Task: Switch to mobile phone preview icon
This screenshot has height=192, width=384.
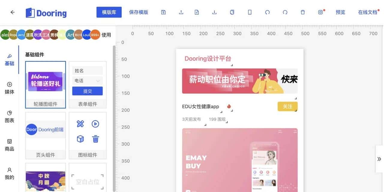Action: [x=250, y=12]
